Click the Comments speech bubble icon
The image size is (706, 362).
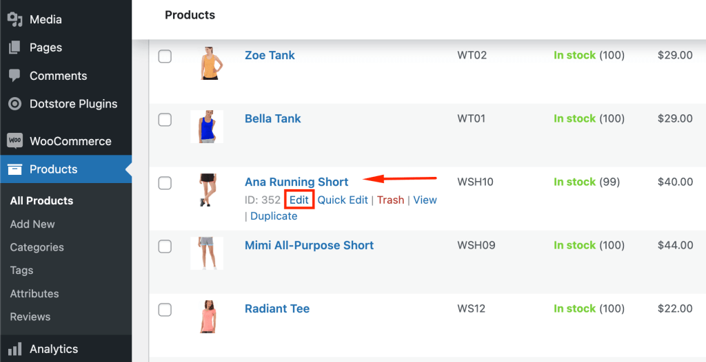coord(15,76)
